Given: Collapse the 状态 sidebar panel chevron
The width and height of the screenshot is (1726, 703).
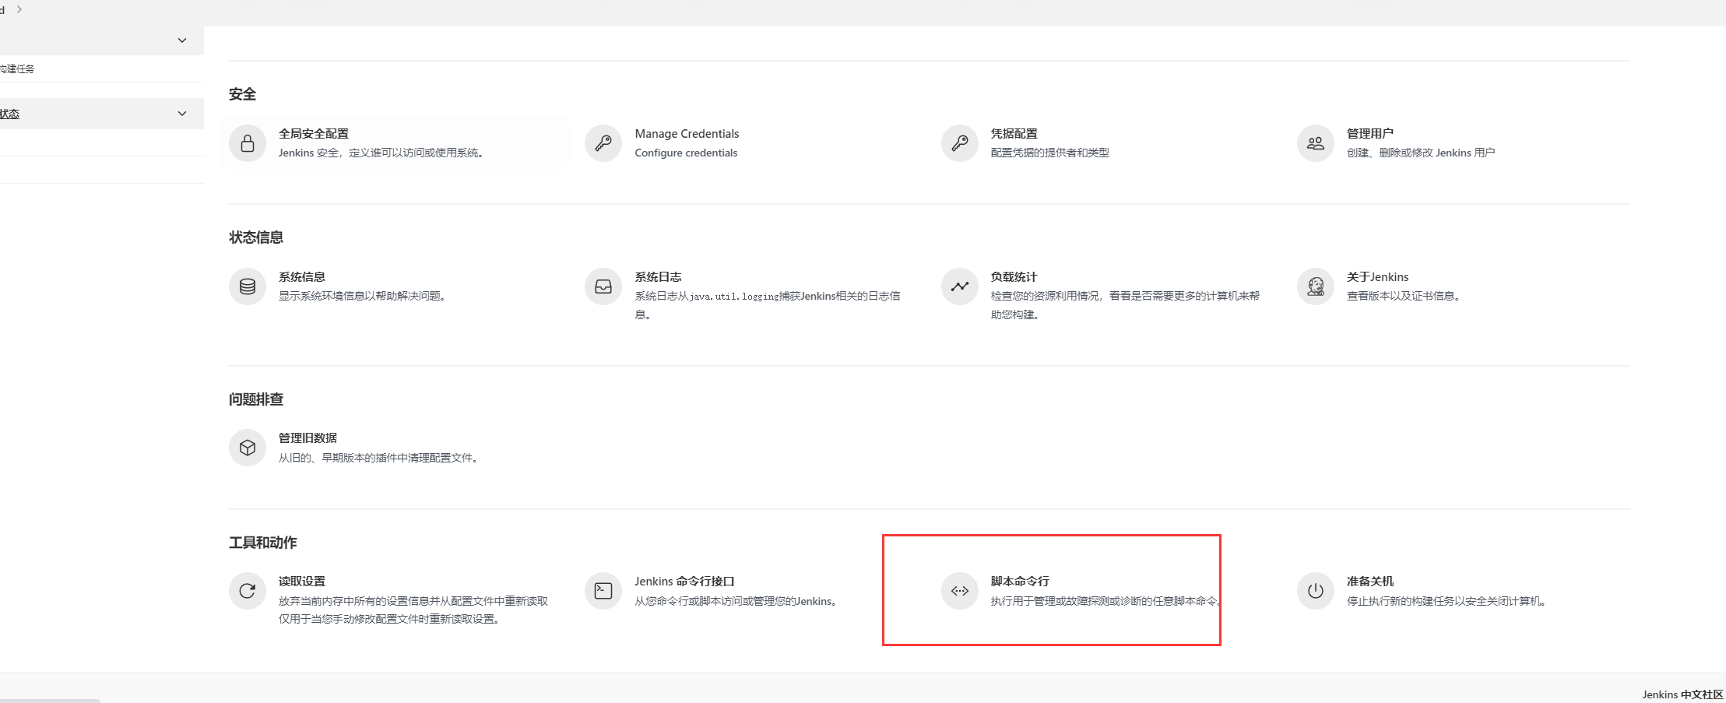Looking at the screenshot, I should click(x=182, y=114).
